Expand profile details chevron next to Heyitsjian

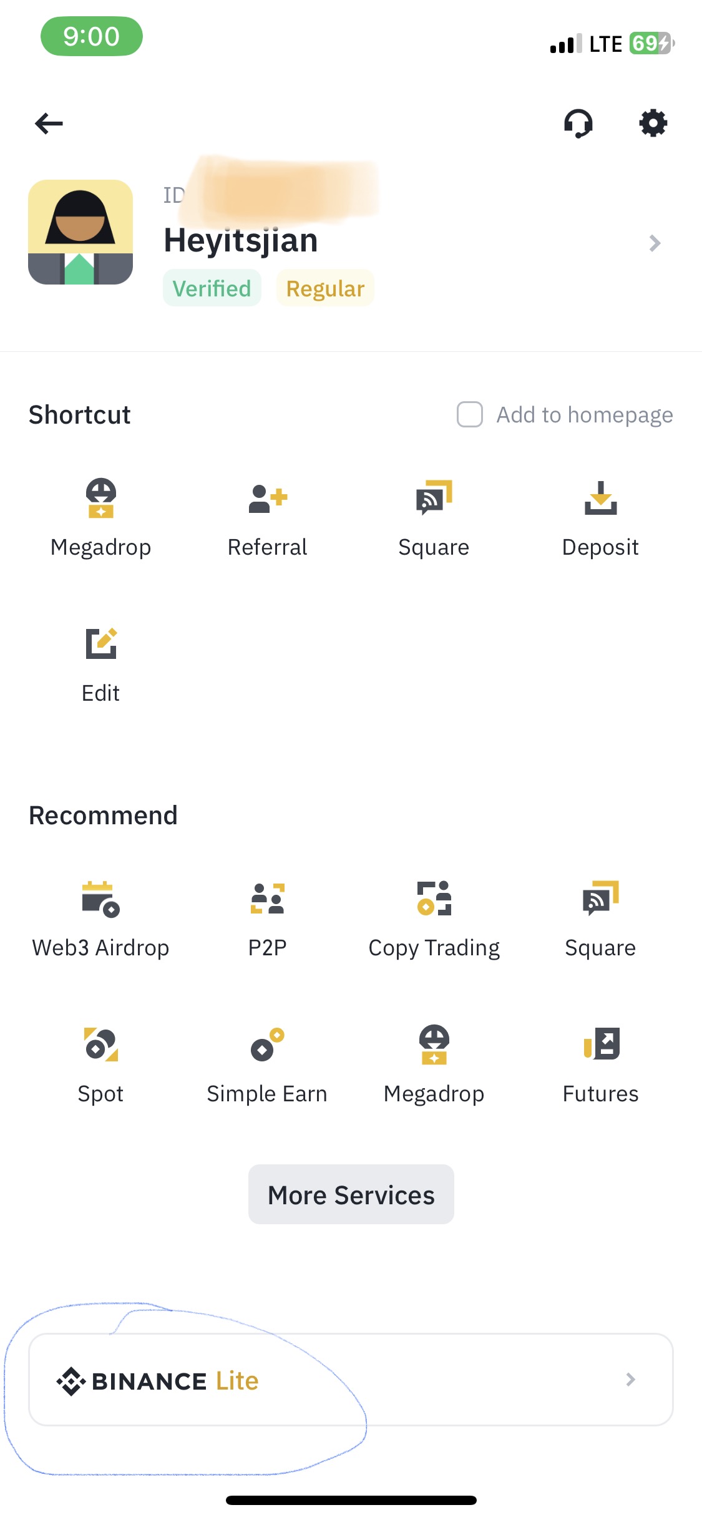[655, 243]
